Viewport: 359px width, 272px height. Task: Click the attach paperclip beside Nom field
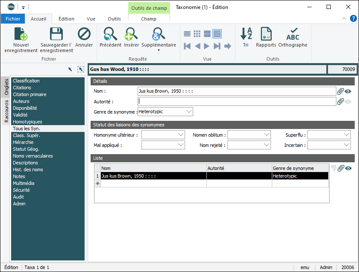[341, 91]
